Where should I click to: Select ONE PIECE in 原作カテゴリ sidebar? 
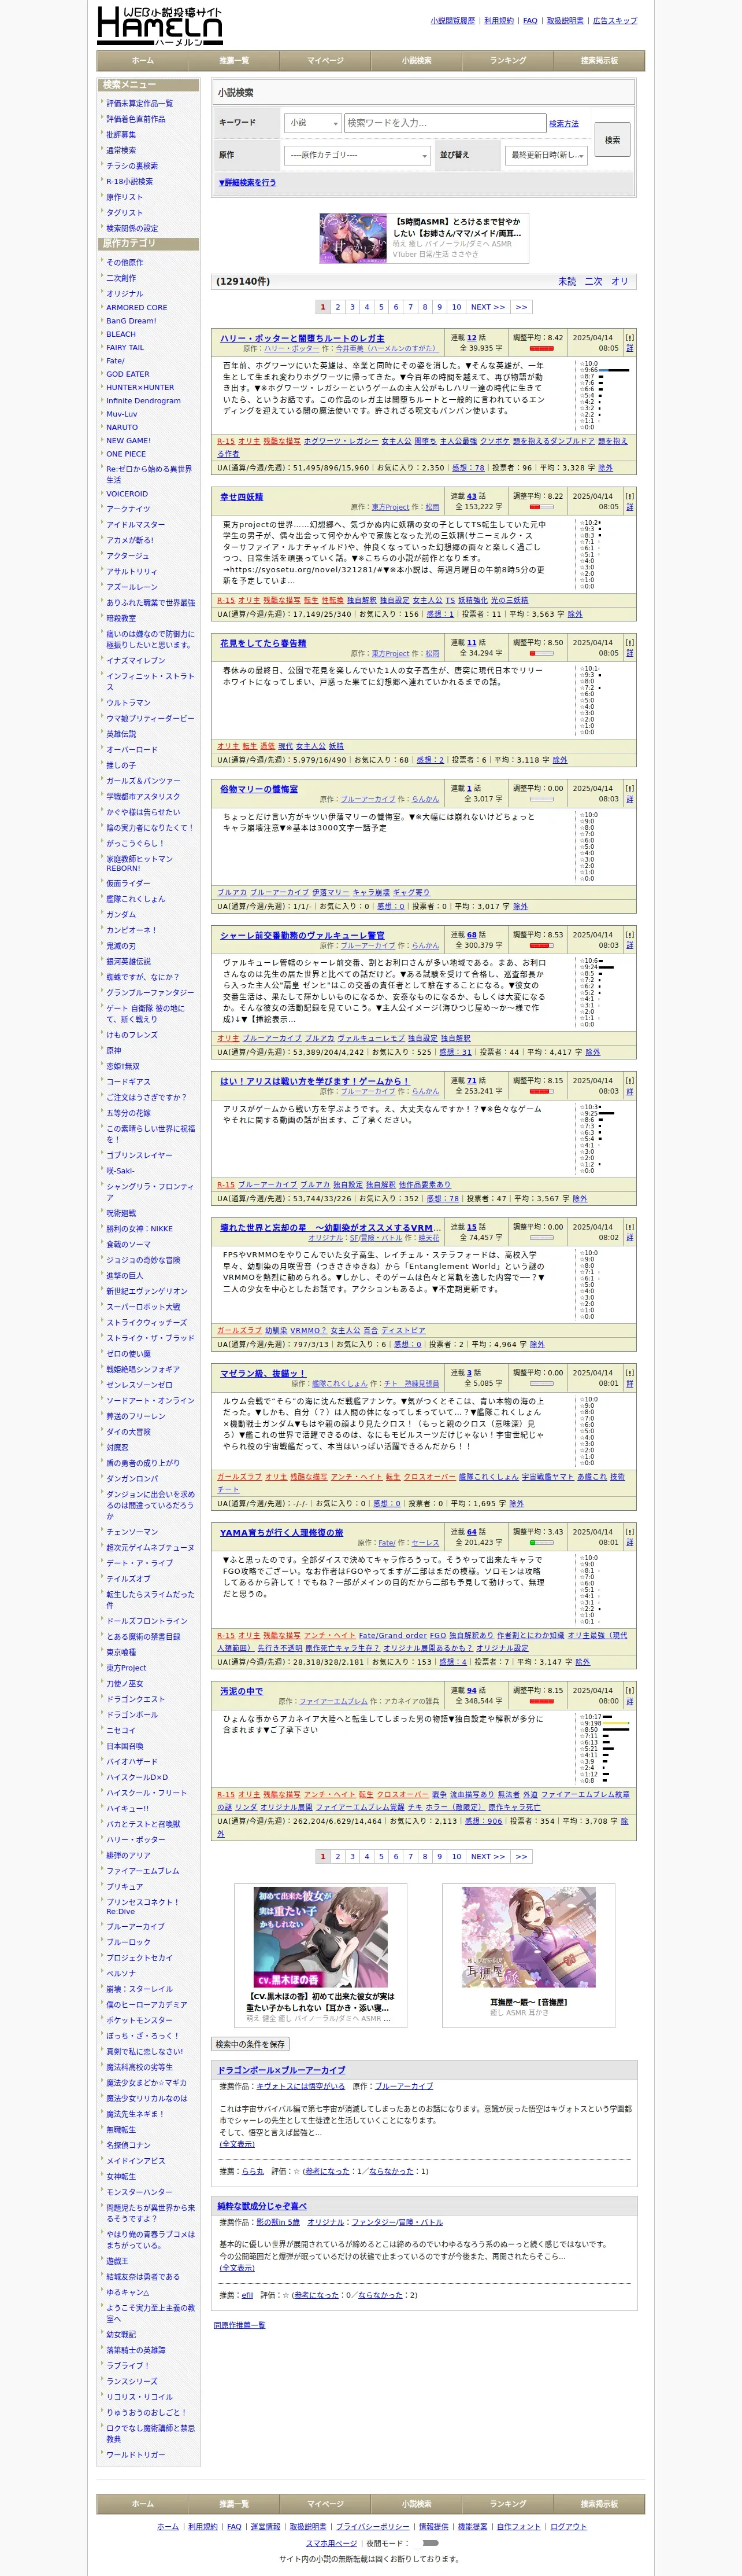click(126, 454)
